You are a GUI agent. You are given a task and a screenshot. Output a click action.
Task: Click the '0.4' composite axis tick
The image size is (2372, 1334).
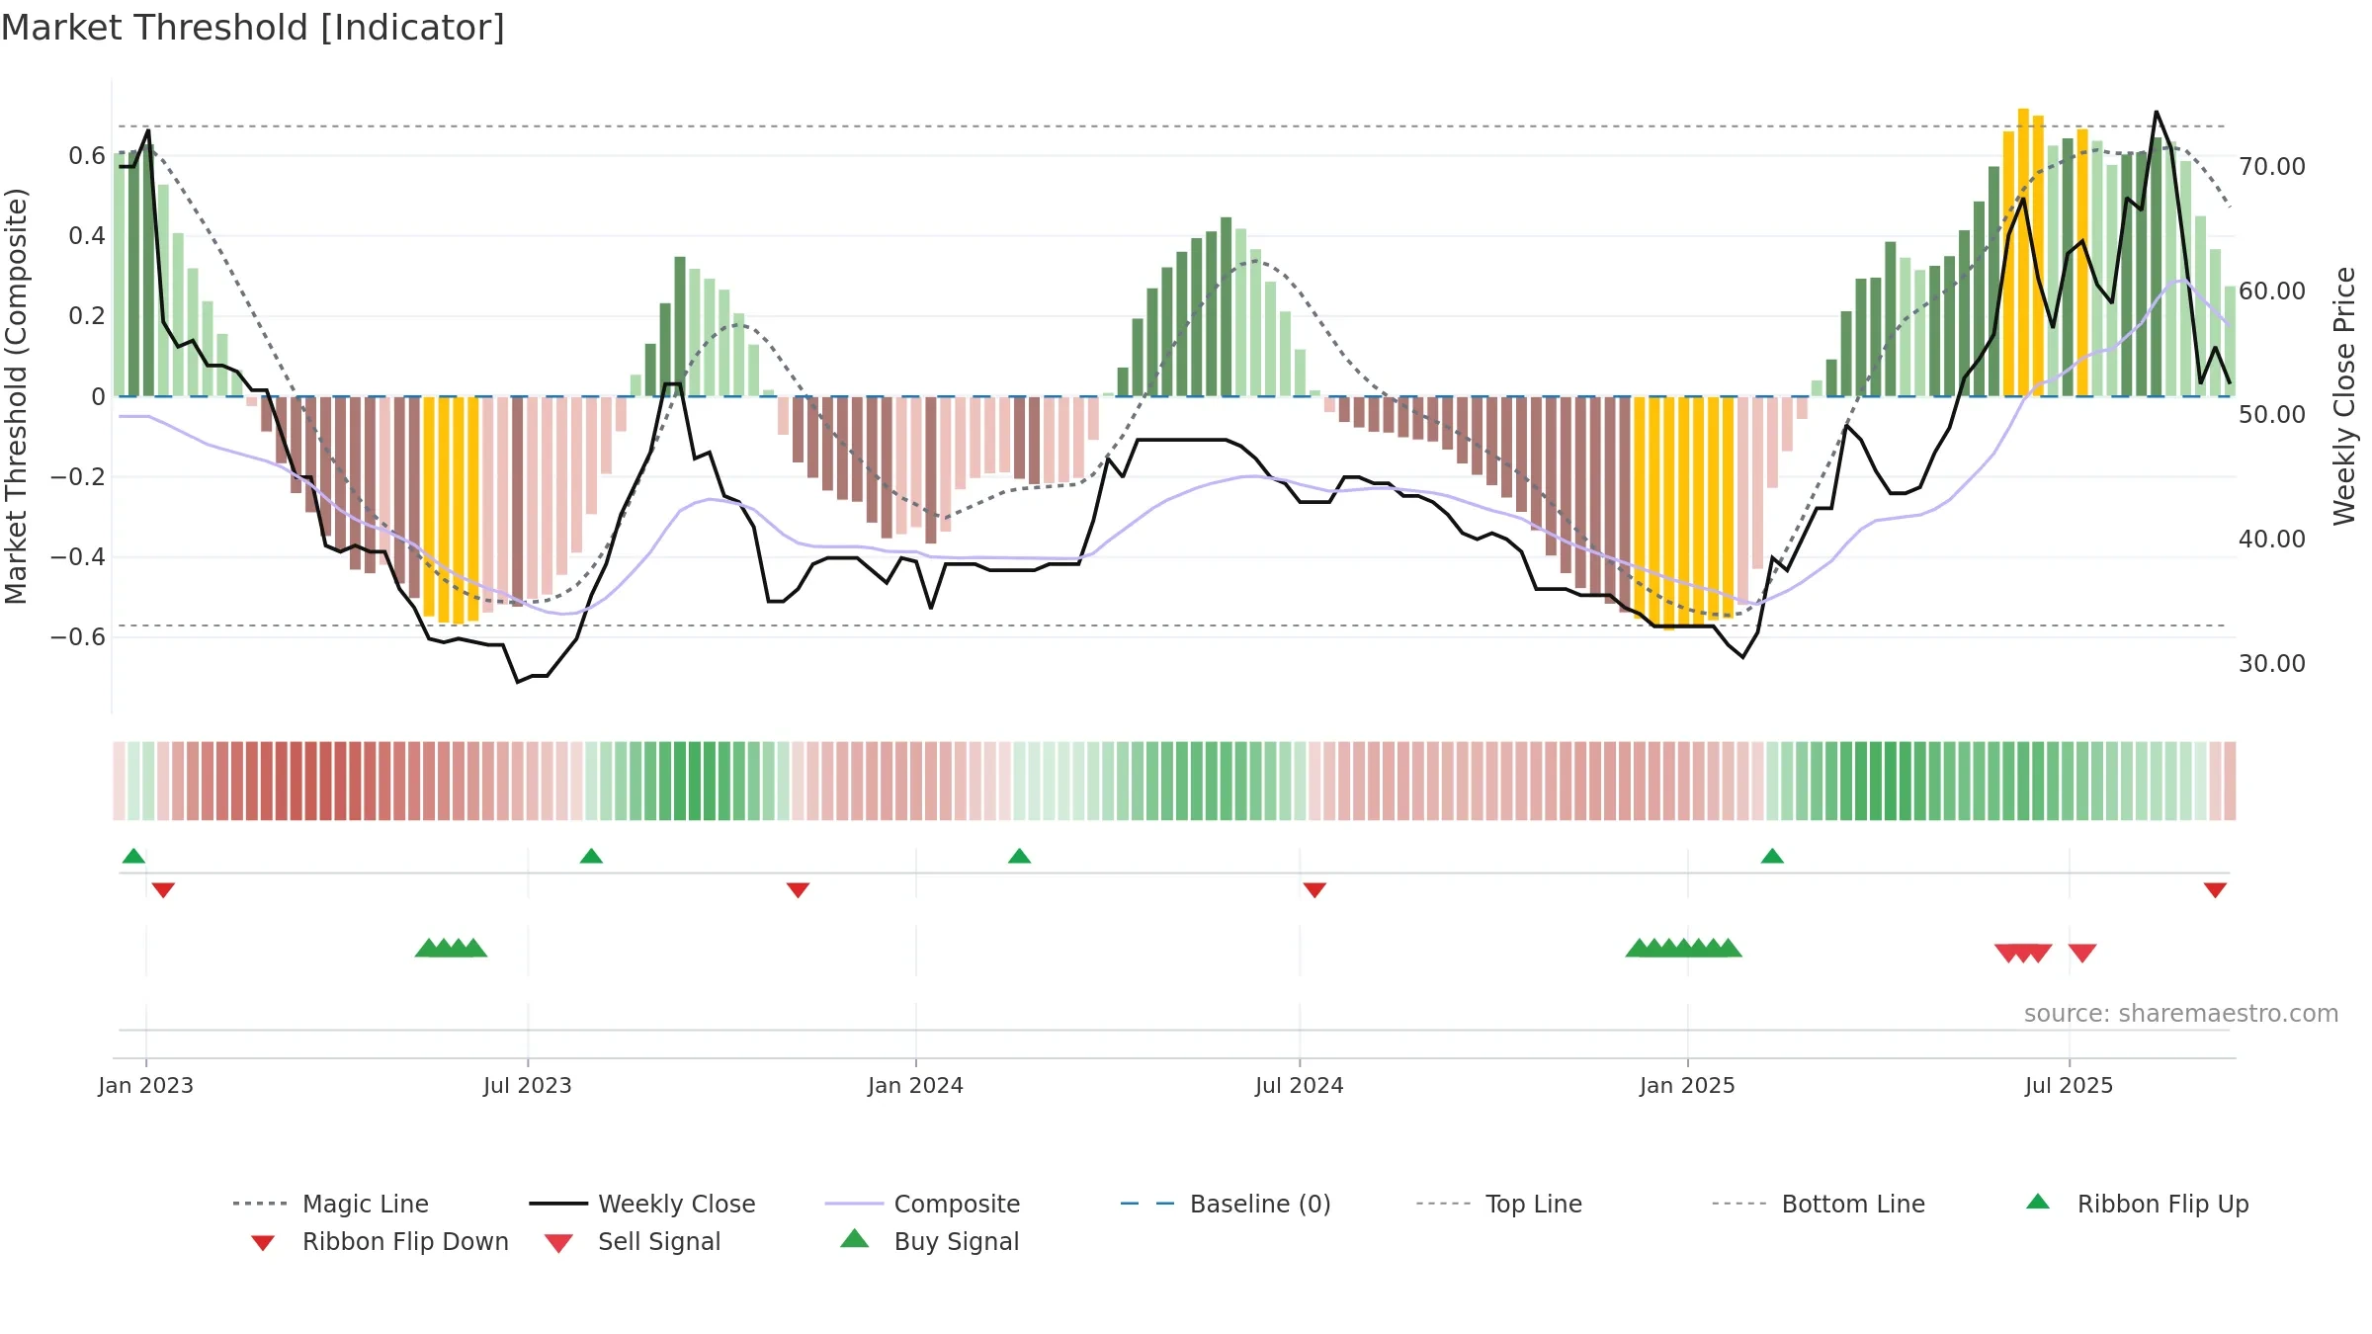tap(87, 235)
